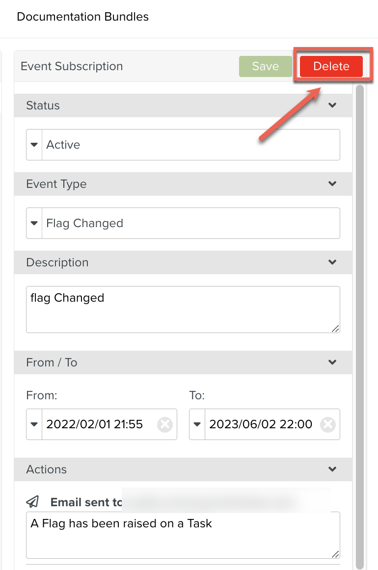378x570 pixels.
Task: Open the Active status dropdown arrow
Action: tap(34, 145)
